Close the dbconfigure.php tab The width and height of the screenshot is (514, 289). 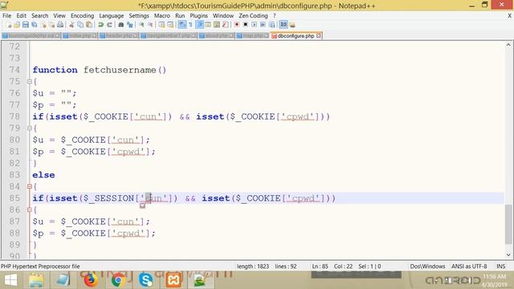[x=318, y=35]
